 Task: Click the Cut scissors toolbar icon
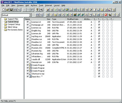pos(24,10)
